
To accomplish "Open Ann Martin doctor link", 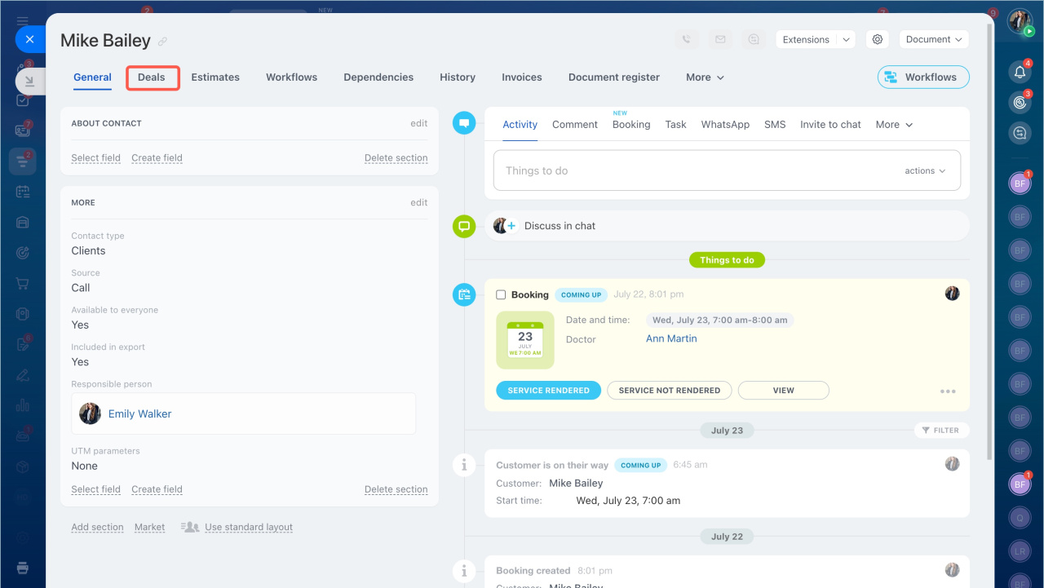I will (x=671, y=338).
